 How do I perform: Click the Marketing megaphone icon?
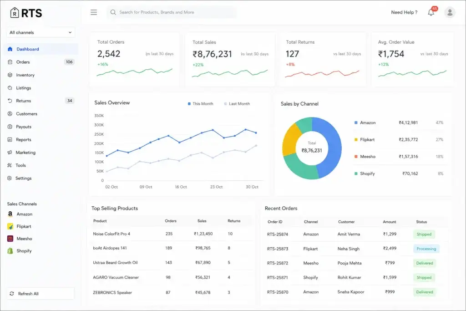click(x=10, y=152)
